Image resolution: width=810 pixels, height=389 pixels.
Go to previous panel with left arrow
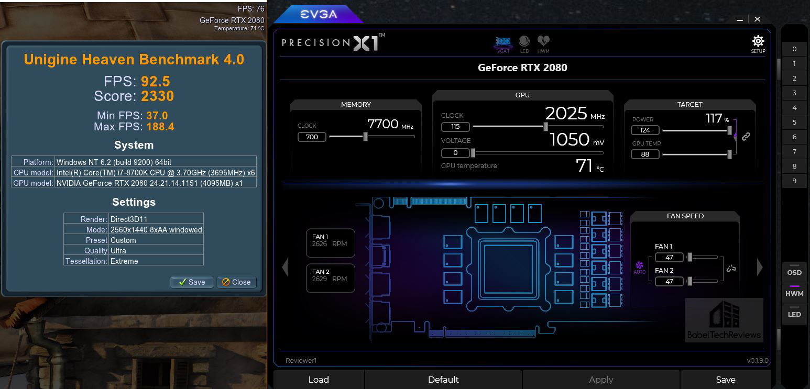pyautogui.click(x=285, y=267)
